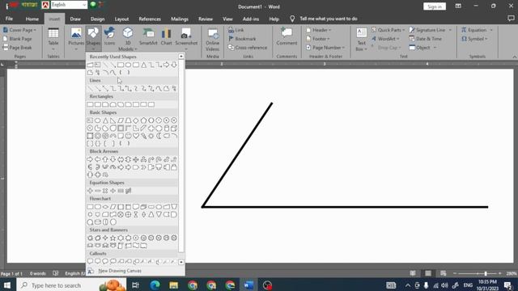Click the Tell me what you want field

(329, 19)
